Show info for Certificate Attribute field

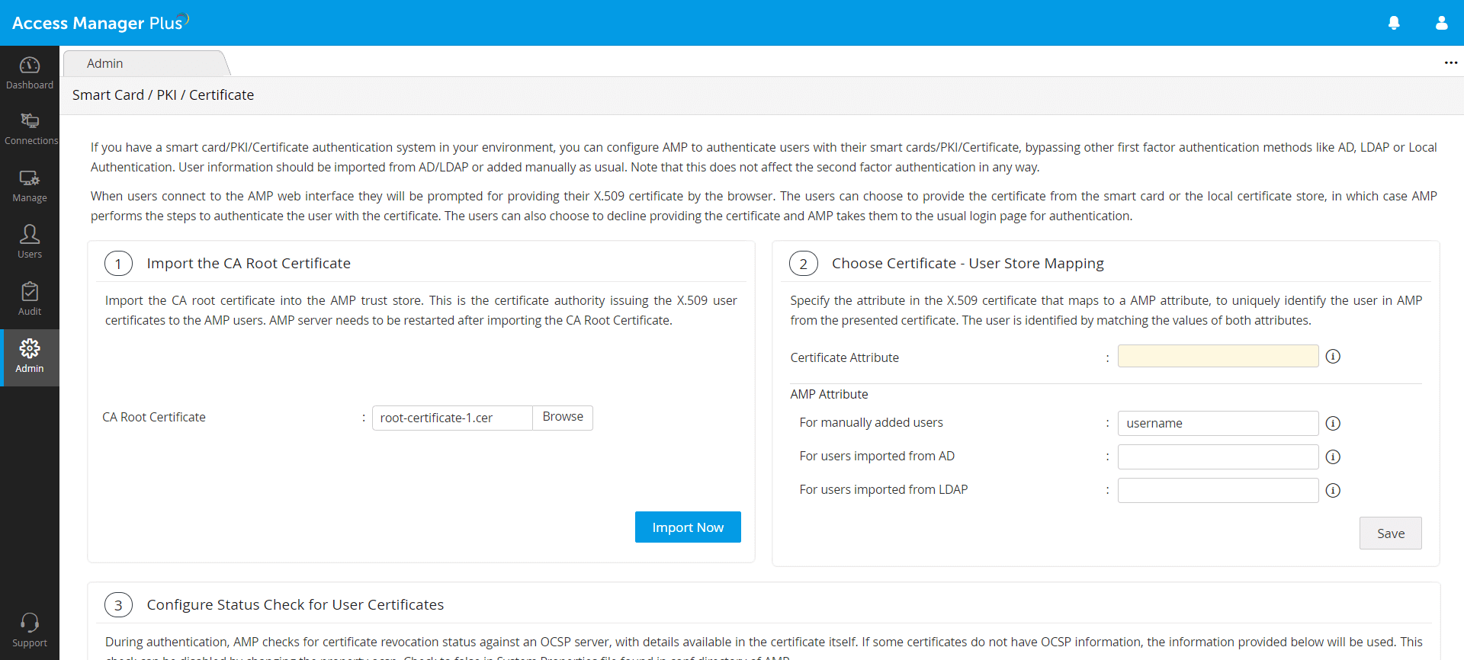click(x=1333, y=357)
